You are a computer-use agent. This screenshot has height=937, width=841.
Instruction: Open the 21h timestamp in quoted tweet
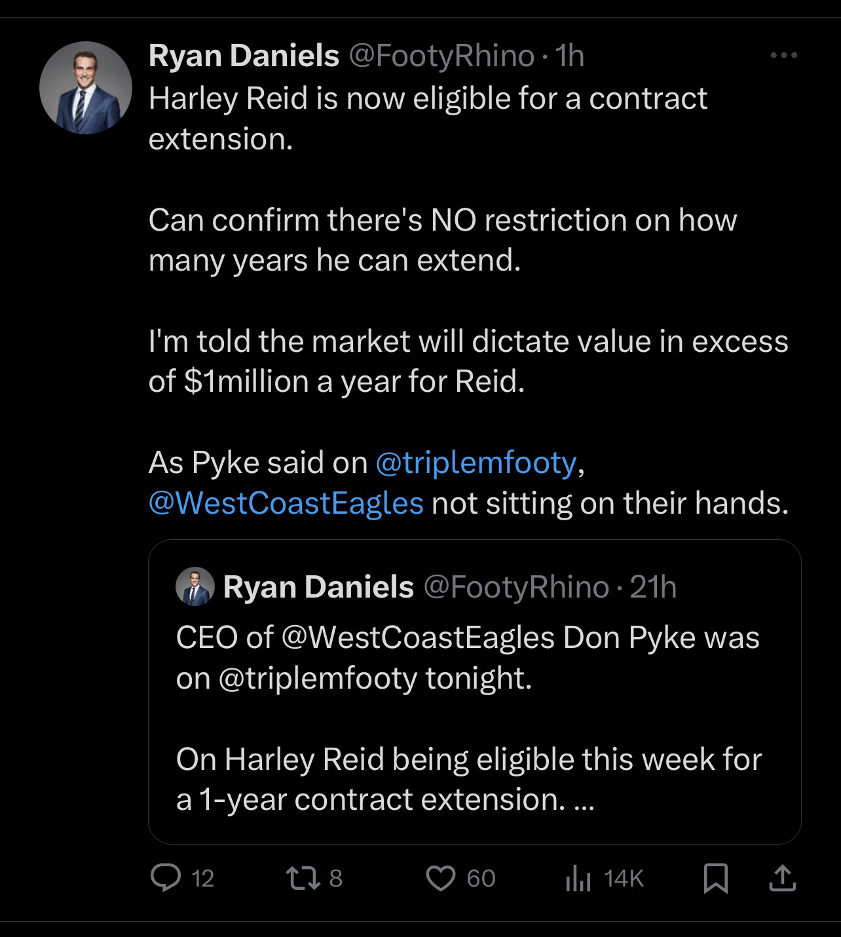tap(653, 587)
